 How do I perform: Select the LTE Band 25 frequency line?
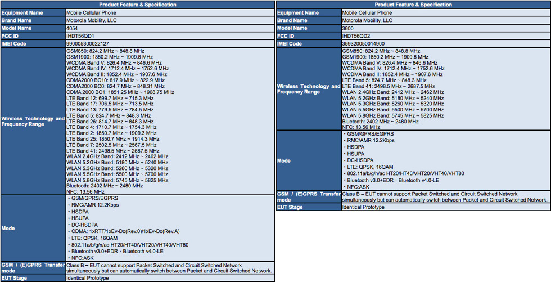click(x=112, y=138)
